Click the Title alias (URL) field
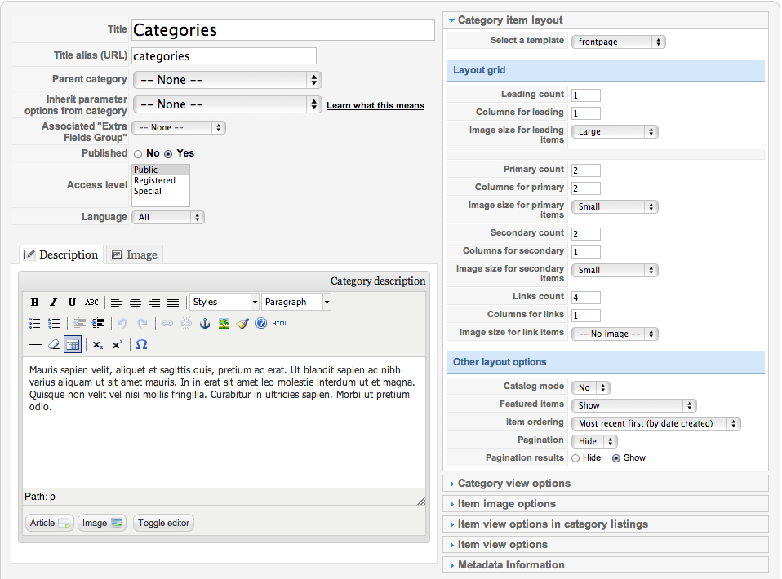Screen dimensions: 782x579 pyautogui.click(x=224, y=55)
